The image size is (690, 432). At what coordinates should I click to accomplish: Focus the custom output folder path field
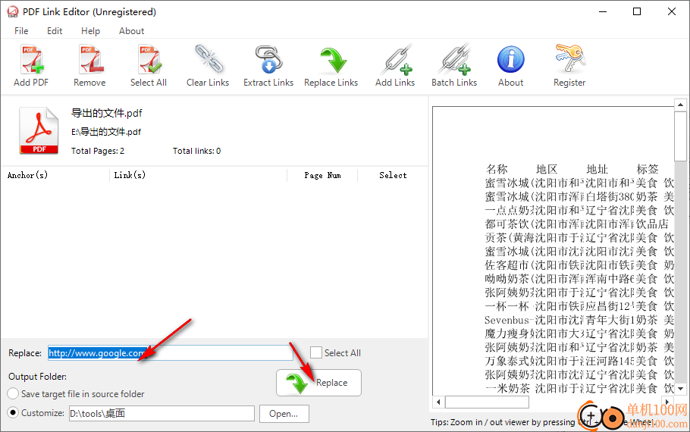click(162, 414)
